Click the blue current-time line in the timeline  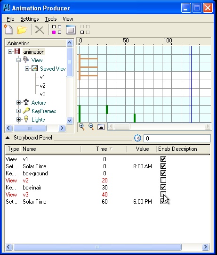(x=191, y=84)
